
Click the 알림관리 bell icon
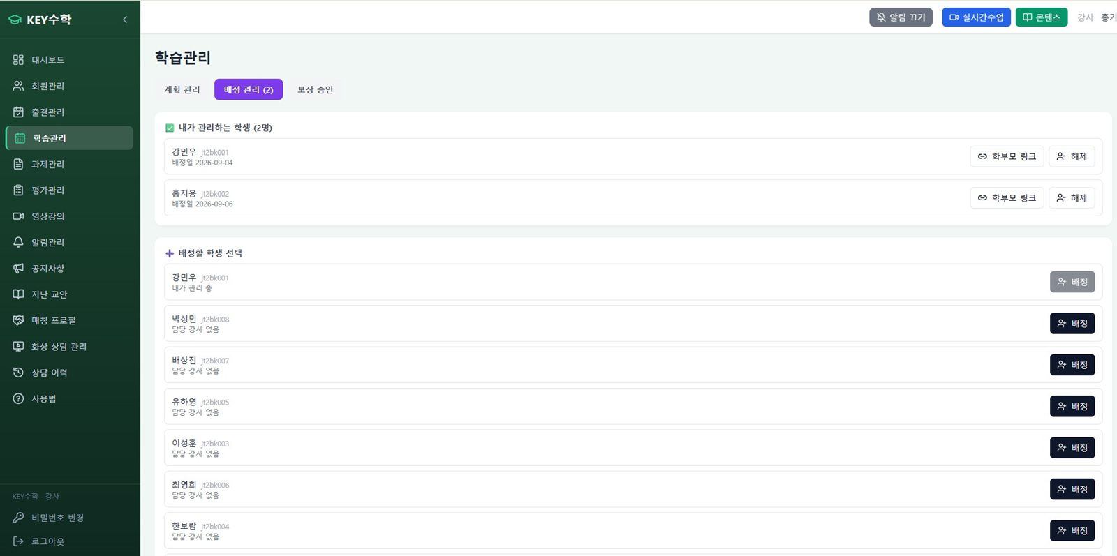click(x=18, y=242)
